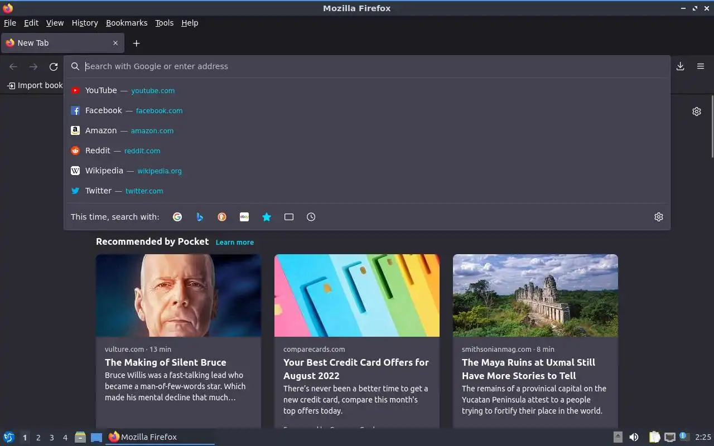
Task: Open search settings gear in dropdown
Action: (x=659, y=217)
